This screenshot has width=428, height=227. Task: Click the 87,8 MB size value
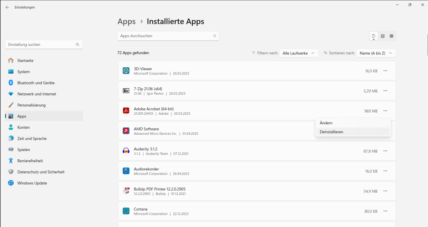click(x=370, y=151)
